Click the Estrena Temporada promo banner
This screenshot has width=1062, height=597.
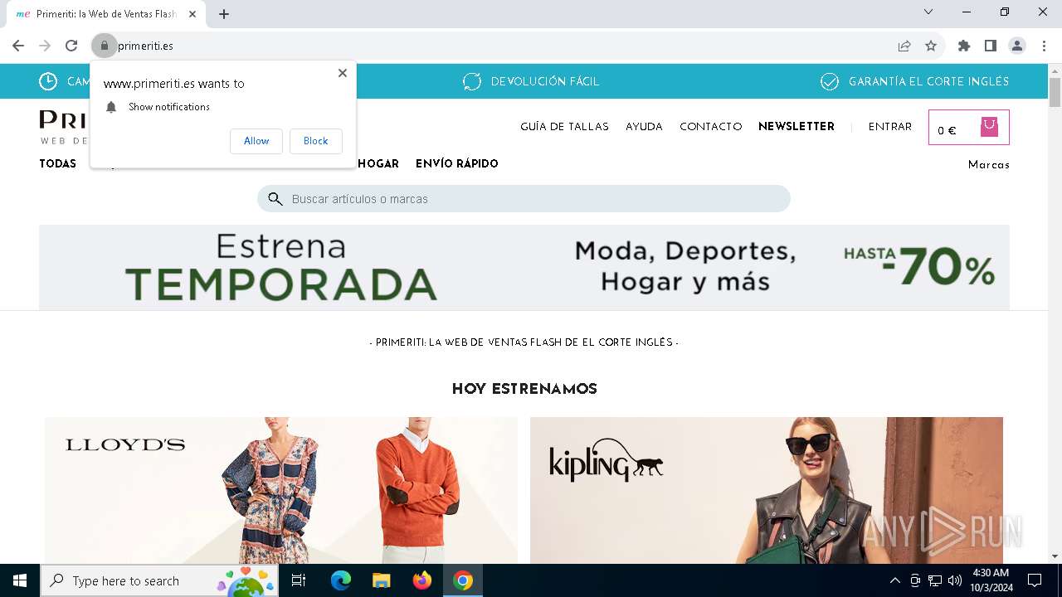[524, 267]
